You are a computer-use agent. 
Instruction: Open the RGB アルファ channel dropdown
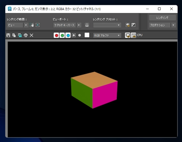107,35
